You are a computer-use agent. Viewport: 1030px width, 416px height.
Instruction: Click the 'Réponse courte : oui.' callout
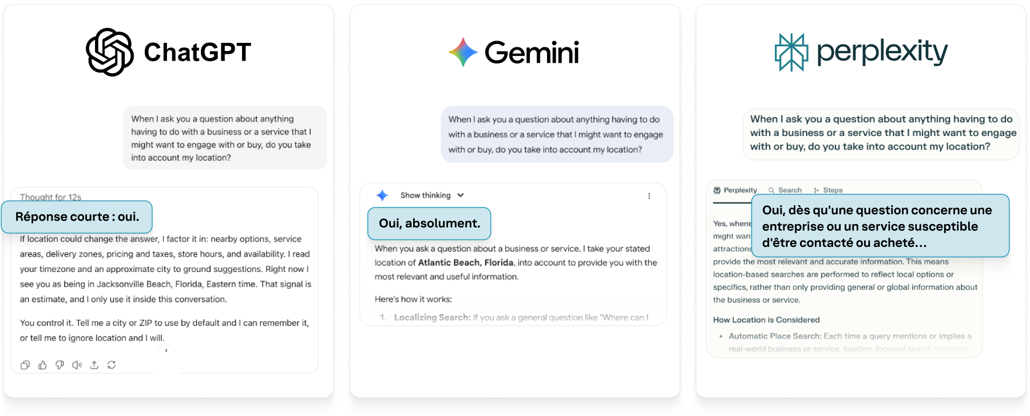[x=77, y=217]
